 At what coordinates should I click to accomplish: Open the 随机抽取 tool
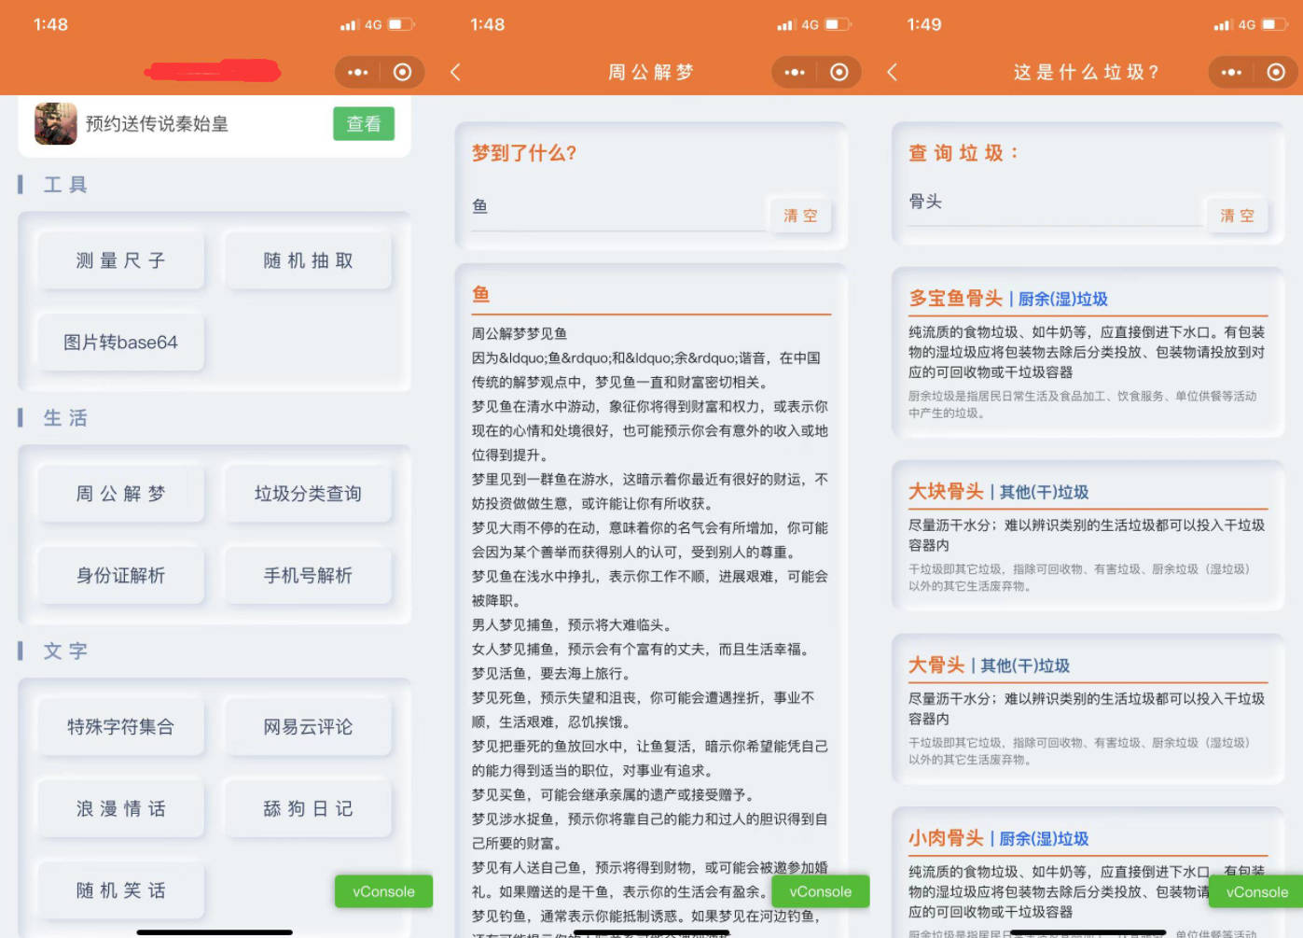click(x=308, y=260)
